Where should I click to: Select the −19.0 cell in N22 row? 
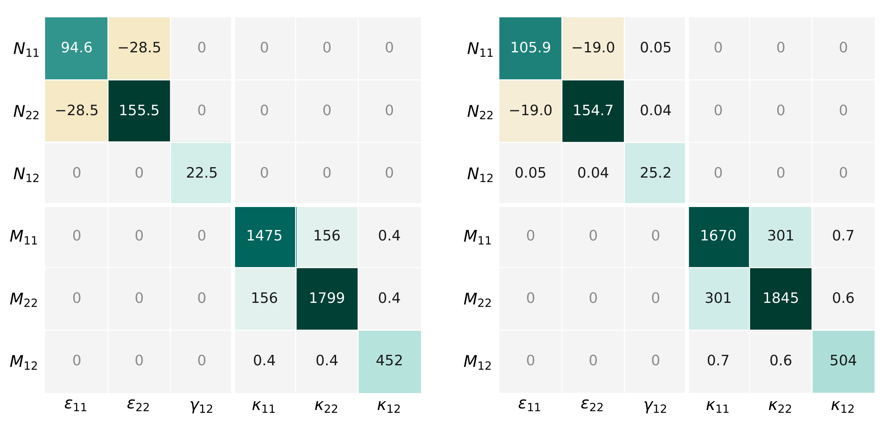coord(530,111)
